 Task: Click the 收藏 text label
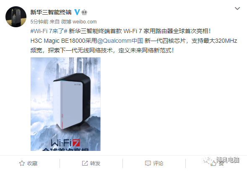coord(32,163)
